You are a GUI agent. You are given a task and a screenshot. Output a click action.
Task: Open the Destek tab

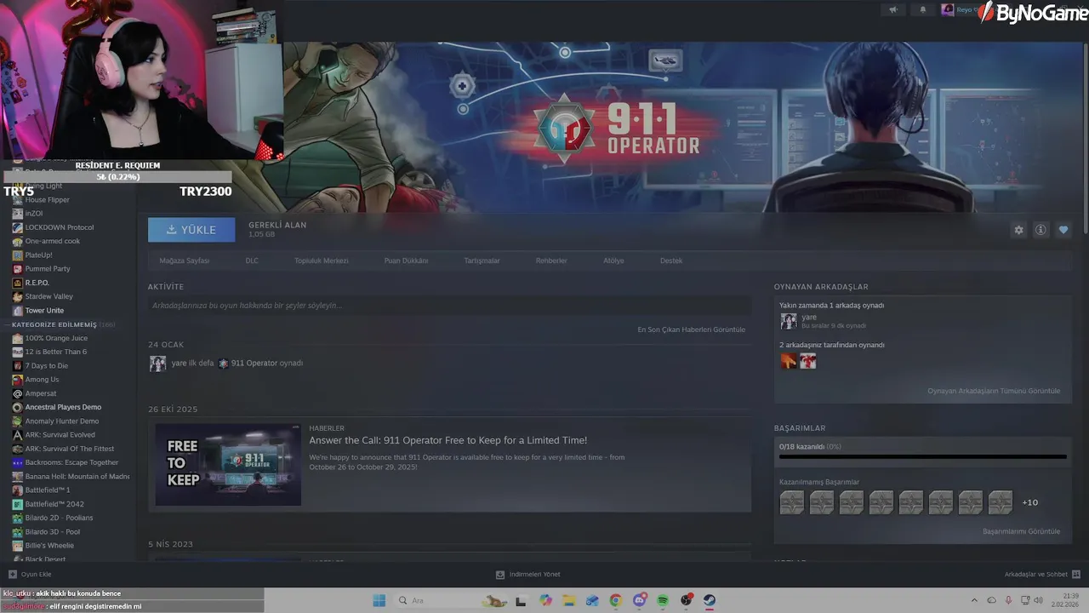pos(671,261)
